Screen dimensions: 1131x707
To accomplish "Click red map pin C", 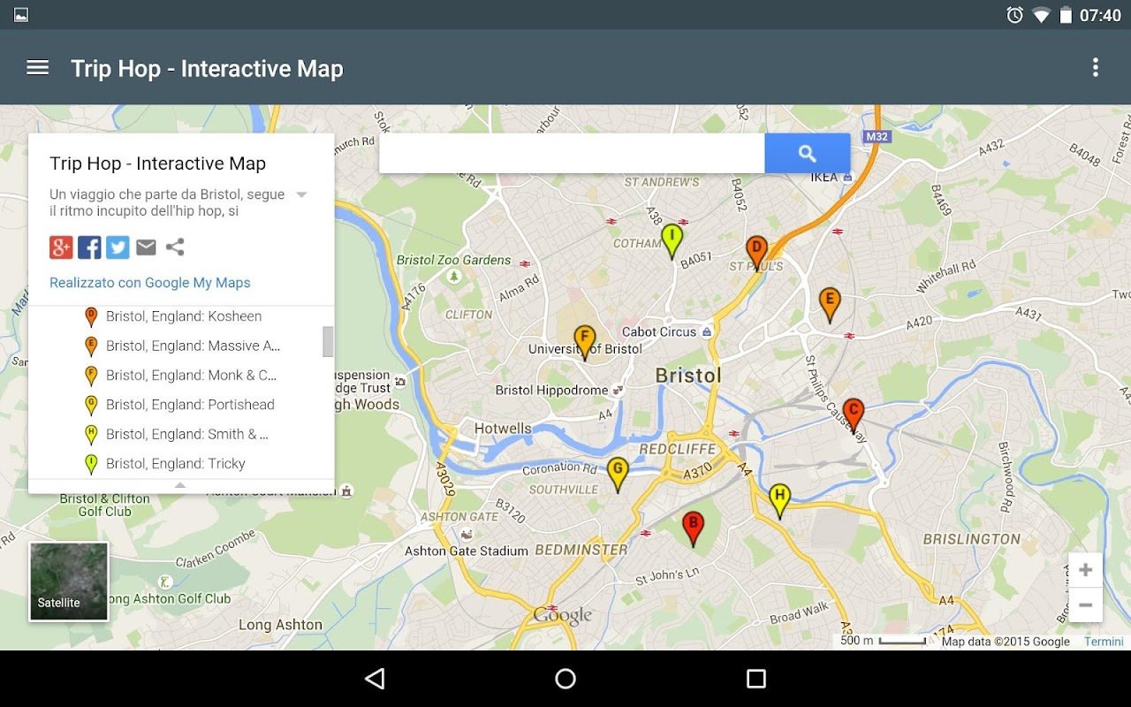I will (853, 414).
